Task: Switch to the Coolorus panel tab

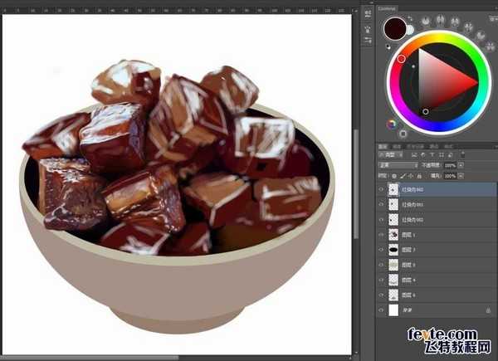Action: pos(388,7)
